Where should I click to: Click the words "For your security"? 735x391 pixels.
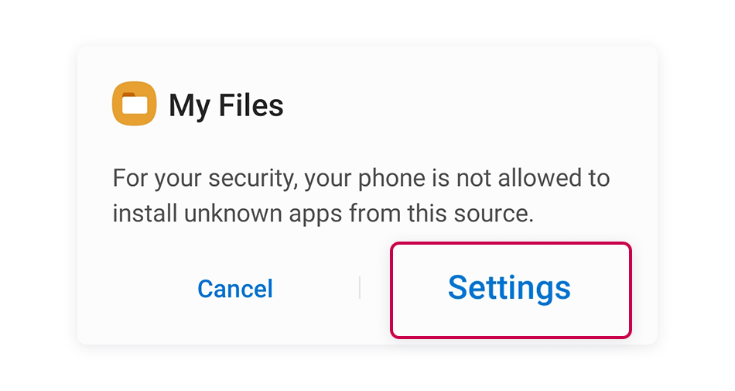pyautogui.click(x=205, y=179)
